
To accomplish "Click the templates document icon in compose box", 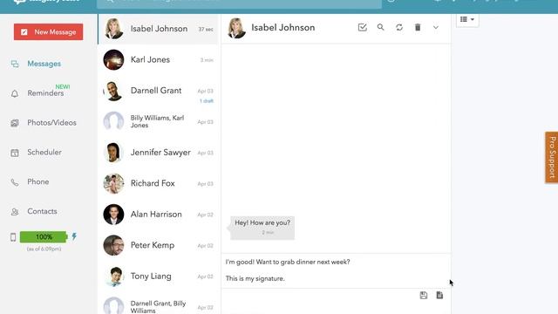I will click(439, 295).
